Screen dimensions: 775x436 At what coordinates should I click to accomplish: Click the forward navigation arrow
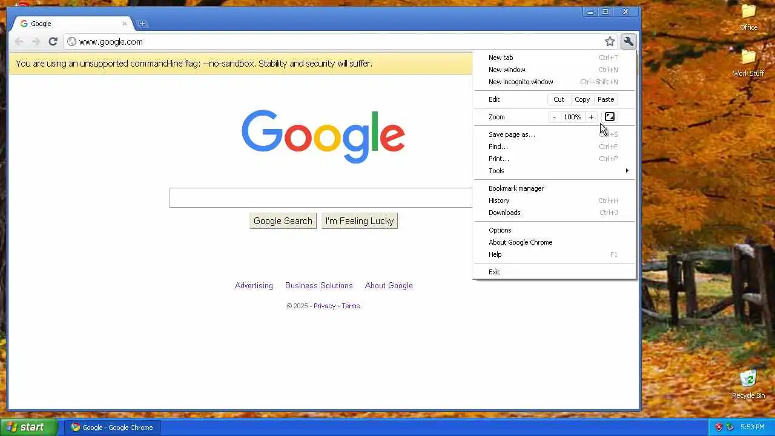[36, 41]
